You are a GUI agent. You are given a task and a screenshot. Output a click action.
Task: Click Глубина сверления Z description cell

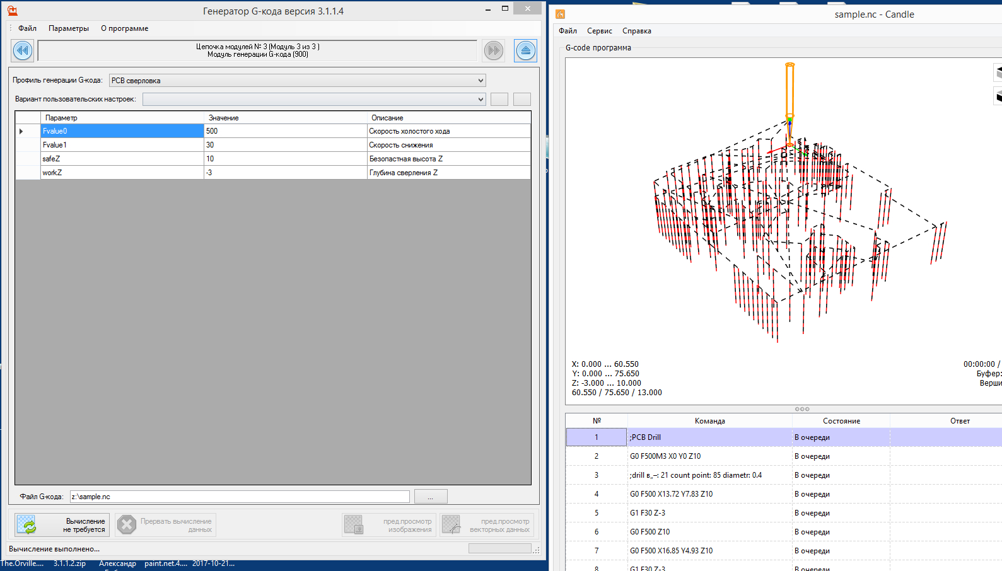pyautogui.click(x=449, y=173)
